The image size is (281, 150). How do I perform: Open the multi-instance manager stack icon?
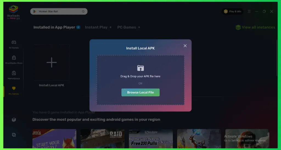[x=14, y=120]
